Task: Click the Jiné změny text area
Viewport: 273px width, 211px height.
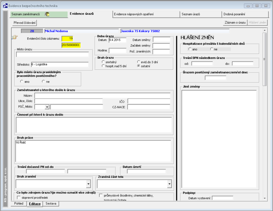Action: click(219, 139)
